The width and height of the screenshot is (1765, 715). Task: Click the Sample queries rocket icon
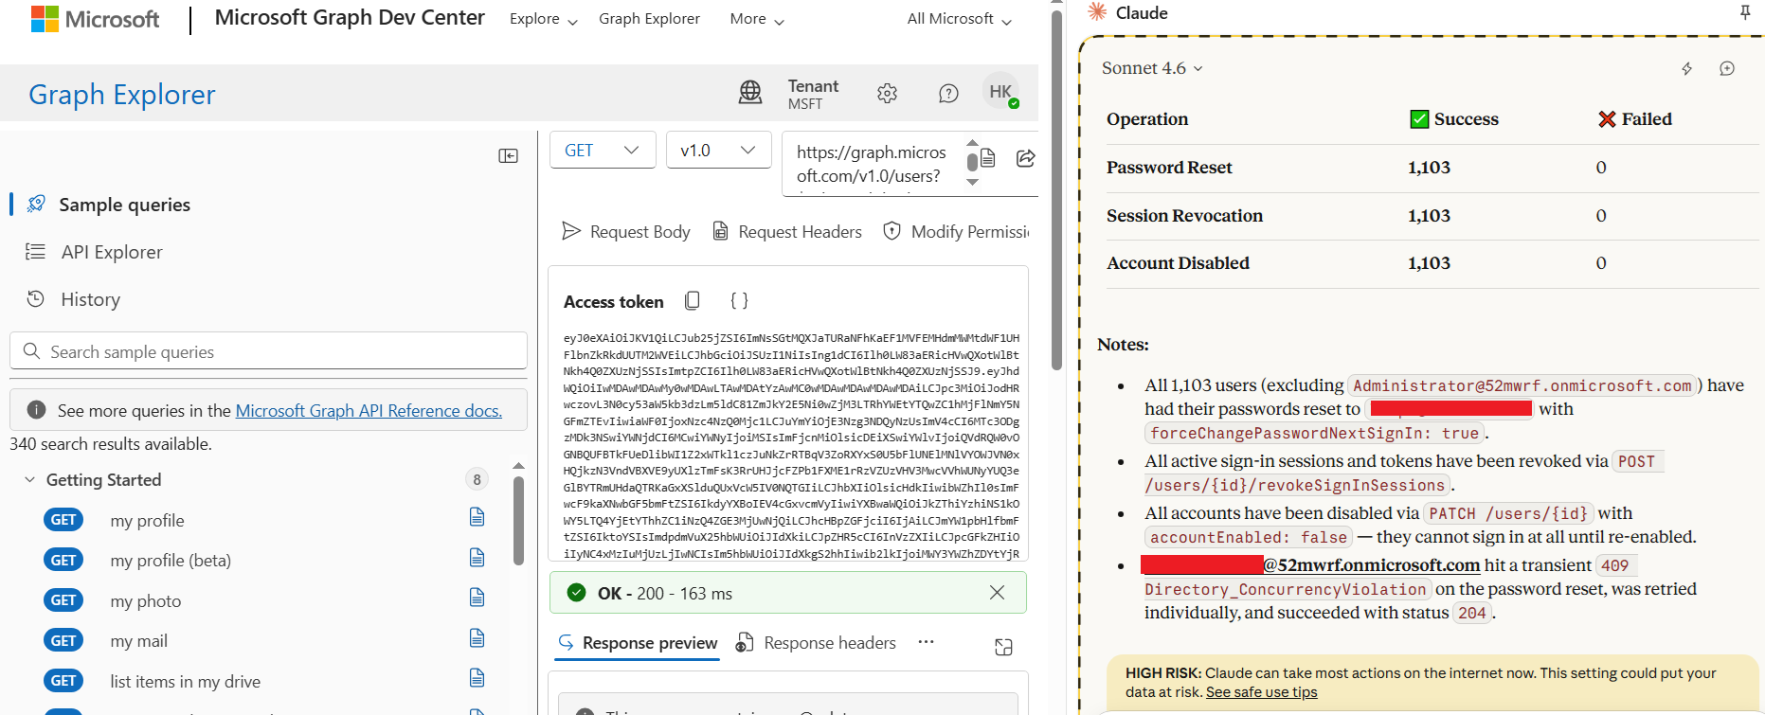pos(36,204)
